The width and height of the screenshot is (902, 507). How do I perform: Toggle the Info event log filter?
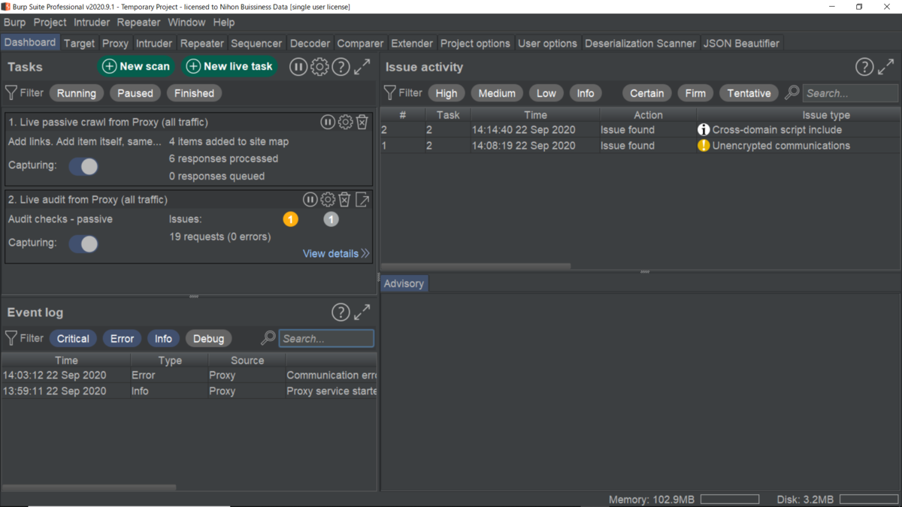click(163, 339)
